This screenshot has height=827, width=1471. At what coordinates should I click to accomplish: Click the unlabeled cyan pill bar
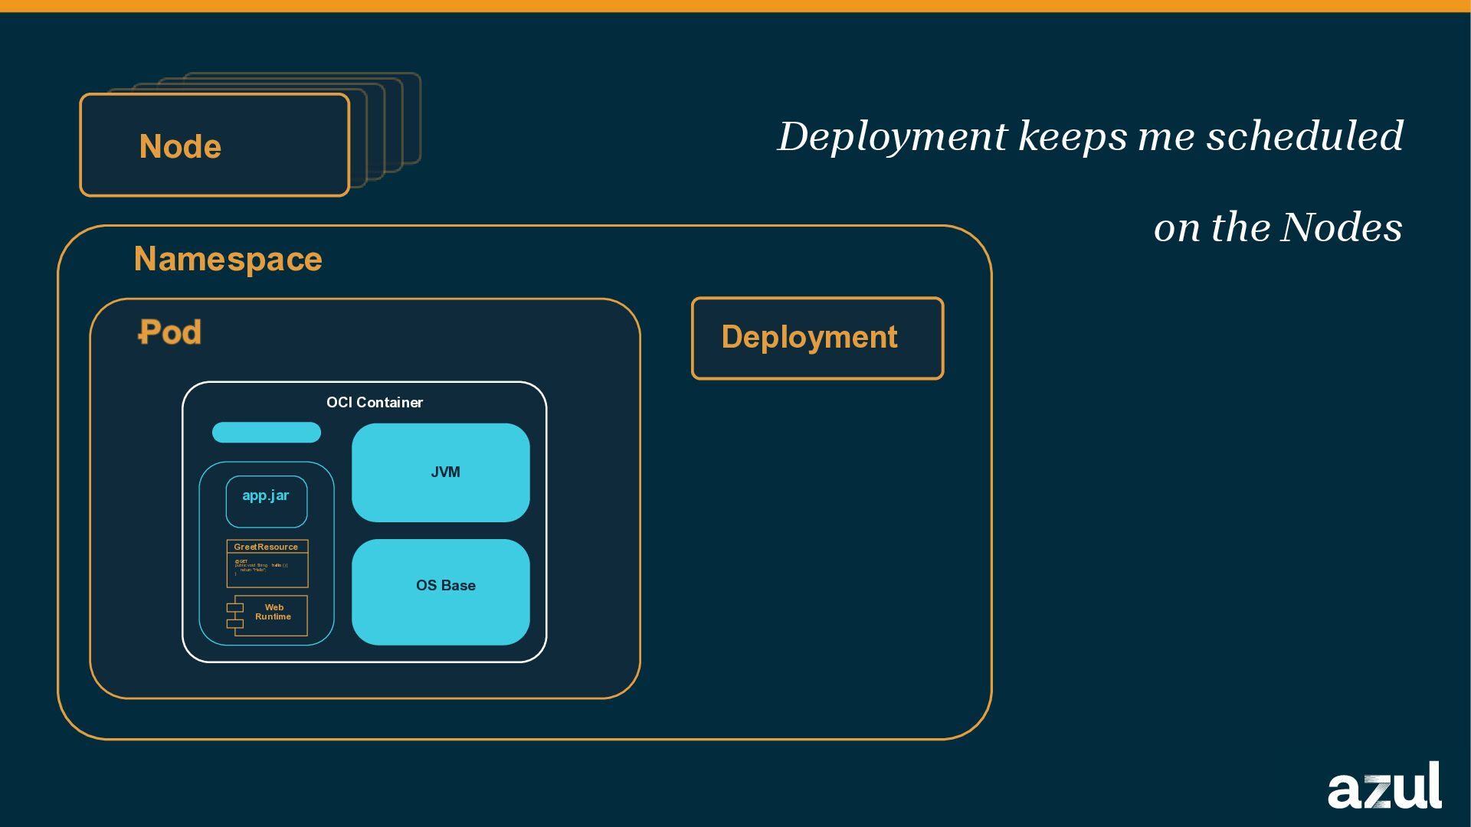coord(267,433)
